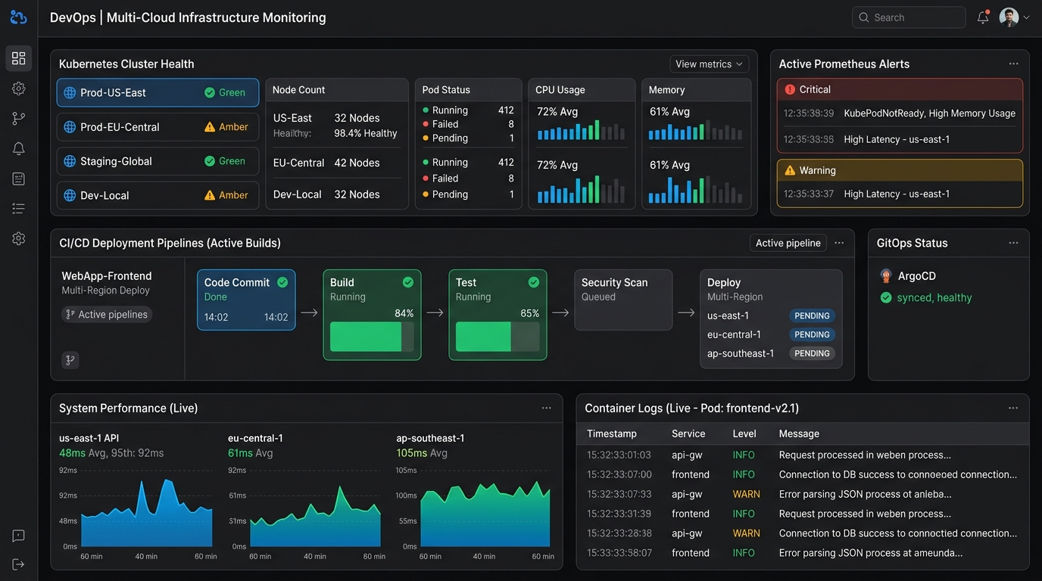This screenshot has height=581, width=1042.
Task: Click the Dev-Local globe icon
Action: [x=70, y=195]
